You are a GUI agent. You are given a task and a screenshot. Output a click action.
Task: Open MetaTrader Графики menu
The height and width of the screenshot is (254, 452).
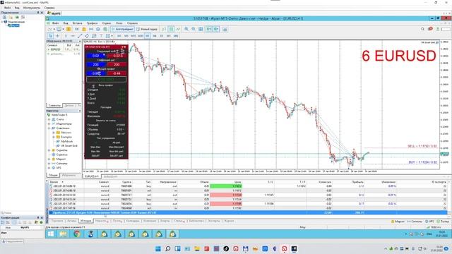coord(93,23)
